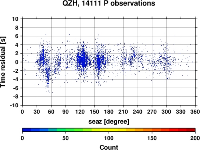Click the "240" seaz axis tick label

coord(138,112)
